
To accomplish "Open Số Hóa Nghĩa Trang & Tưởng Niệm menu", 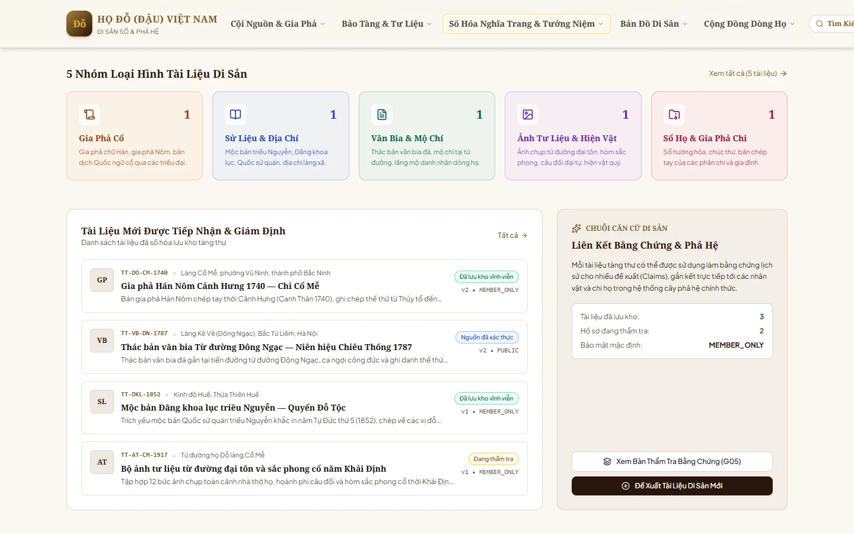I will [x=526, y=24].
